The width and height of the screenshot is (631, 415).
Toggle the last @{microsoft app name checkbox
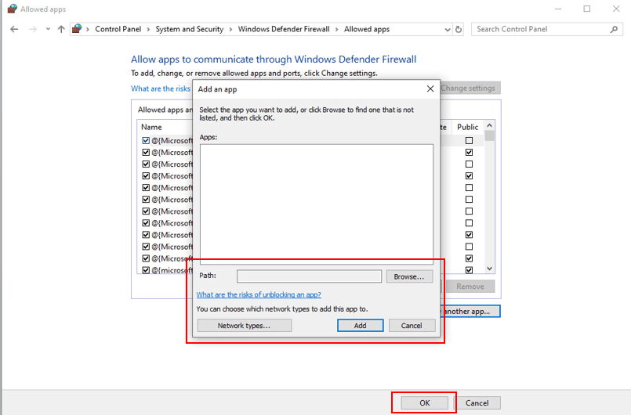coord(146,270)
